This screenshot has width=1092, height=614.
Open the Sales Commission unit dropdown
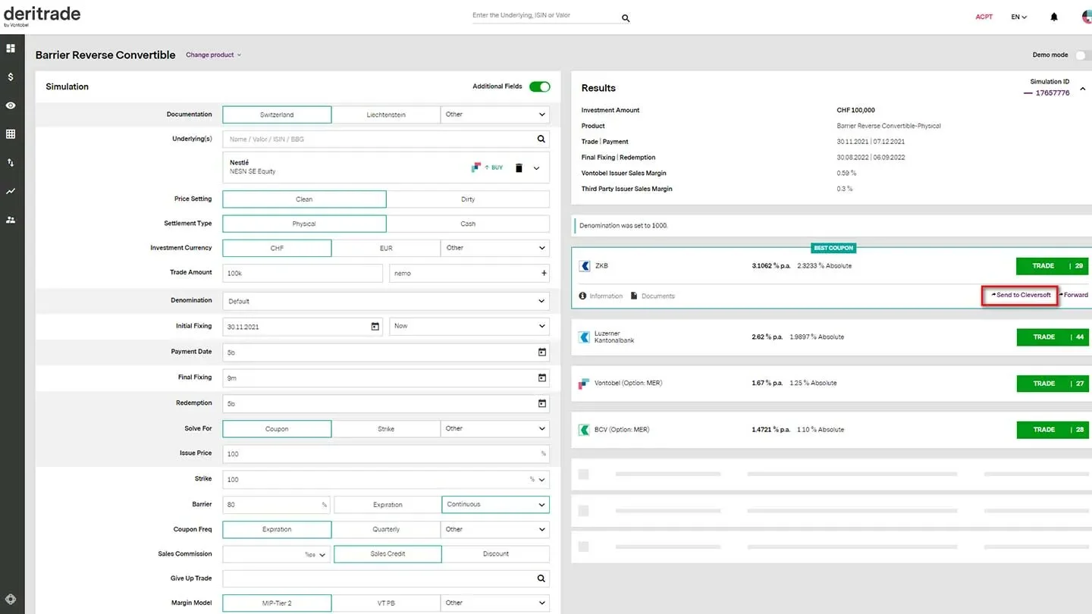315,554
